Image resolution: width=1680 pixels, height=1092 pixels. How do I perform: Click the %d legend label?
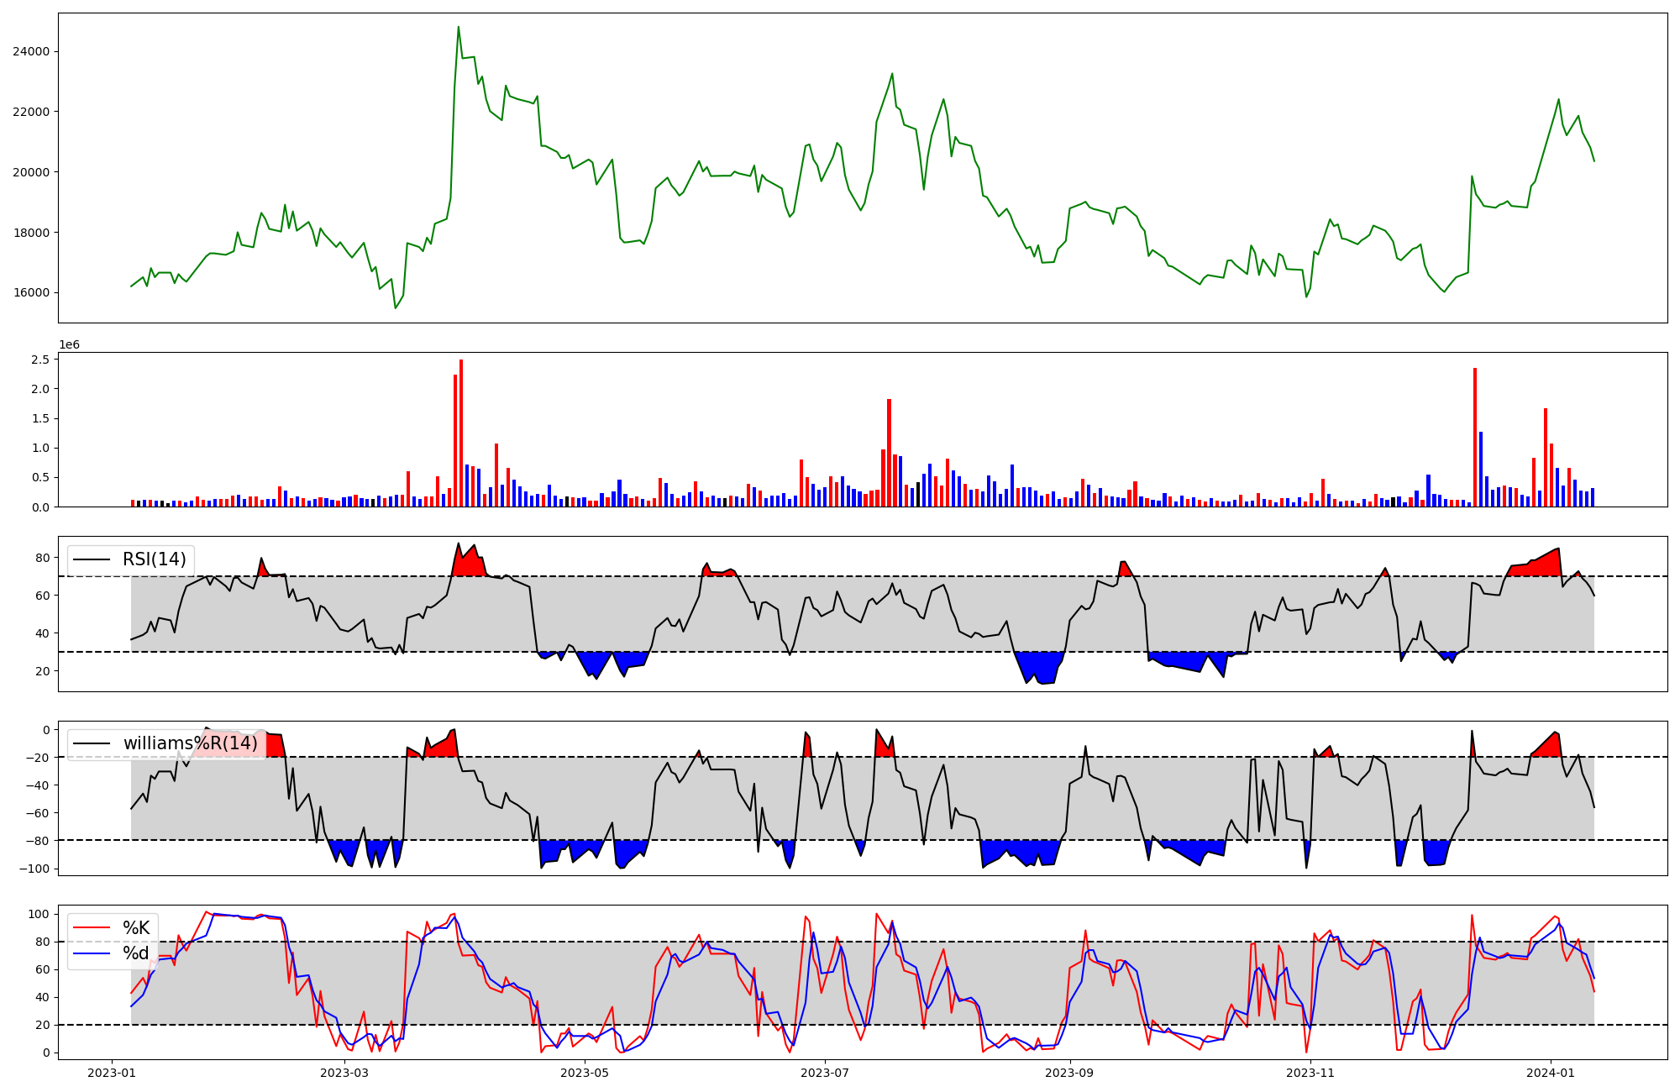(x=136, y=953)
